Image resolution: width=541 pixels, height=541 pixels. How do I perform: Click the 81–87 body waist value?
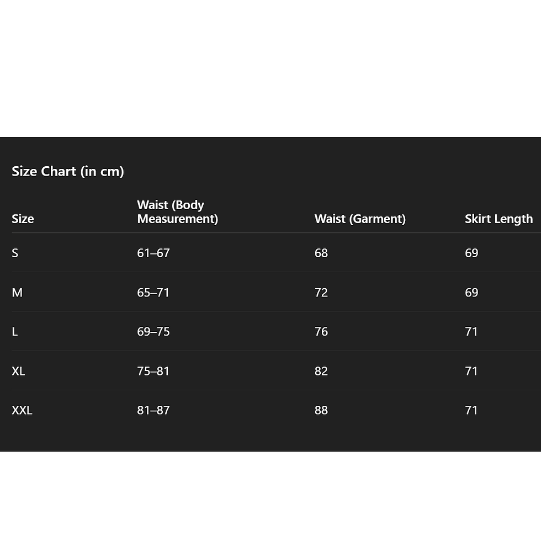pyautogui.click(x=153, y=410)
